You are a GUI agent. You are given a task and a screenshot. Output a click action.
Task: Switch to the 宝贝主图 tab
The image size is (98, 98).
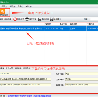(x=9, y=68)
